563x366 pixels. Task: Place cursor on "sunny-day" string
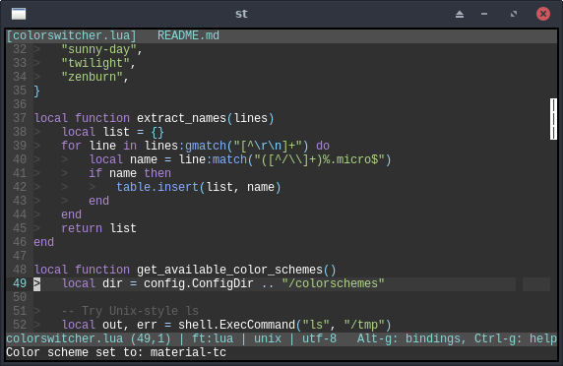[x=98, y=49]
